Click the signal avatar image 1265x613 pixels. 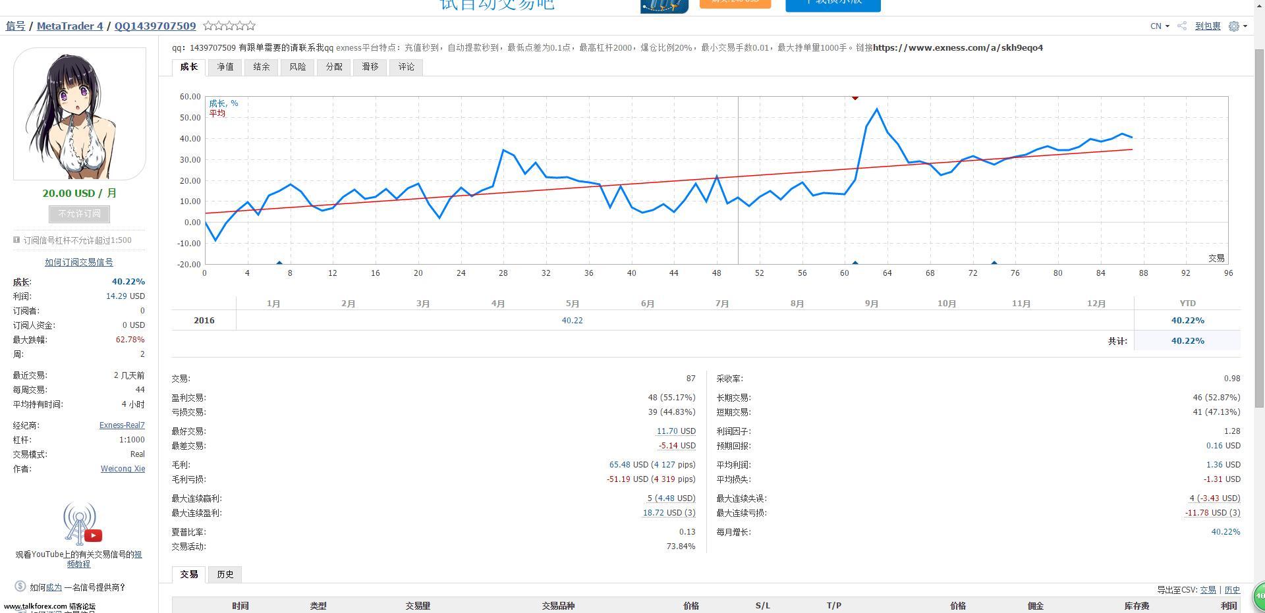(x=80, y=113)
